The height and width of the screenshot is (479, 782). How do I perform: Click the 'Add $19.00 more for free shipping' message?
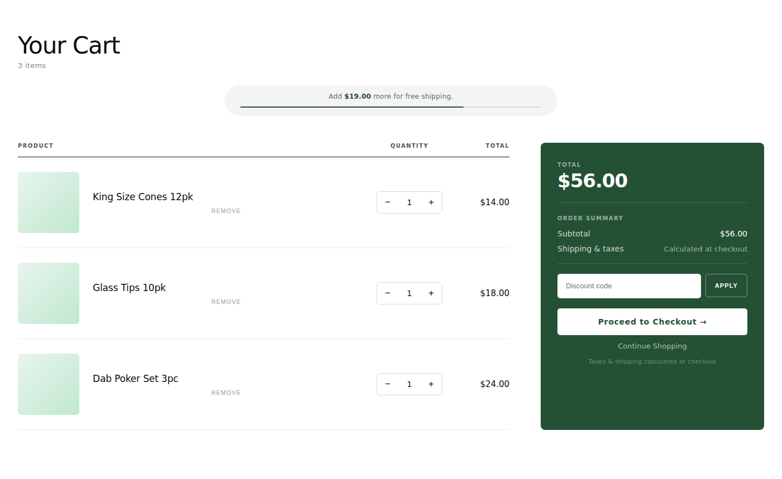pyautogui.click(x=391, y=96)
